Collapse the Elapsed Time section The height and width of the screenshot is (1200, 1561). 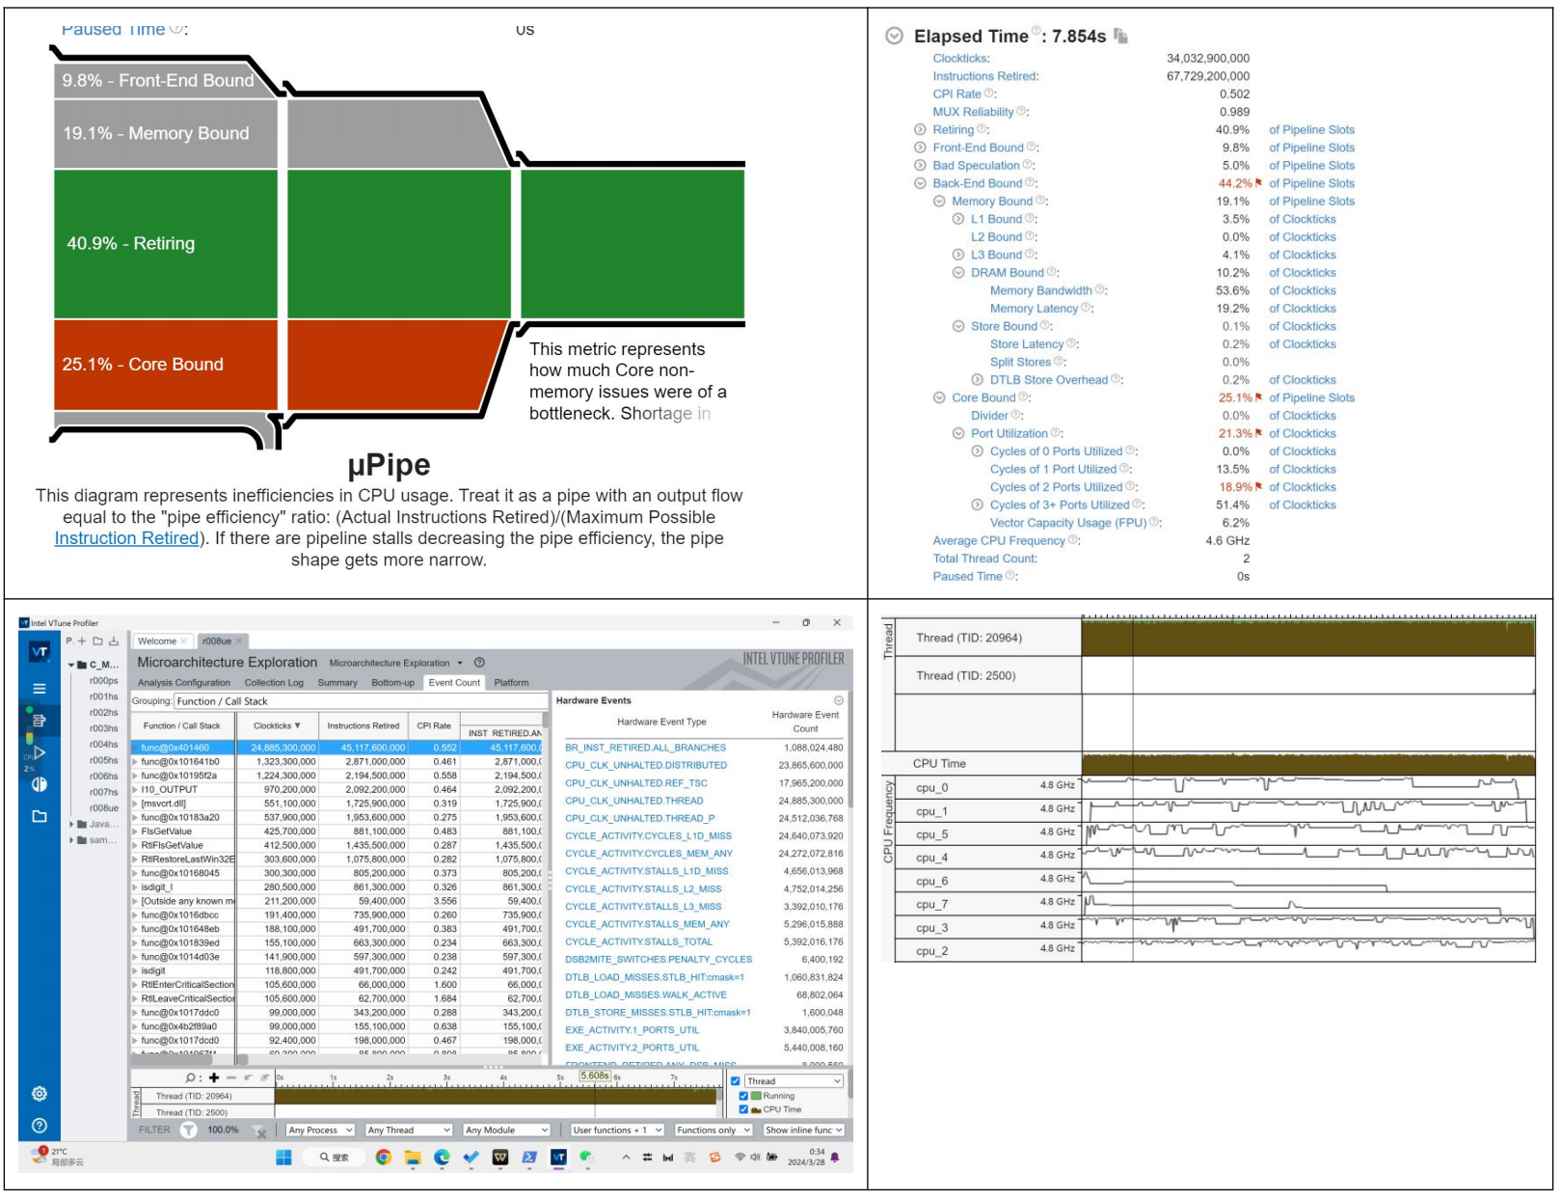coord(895,36)
